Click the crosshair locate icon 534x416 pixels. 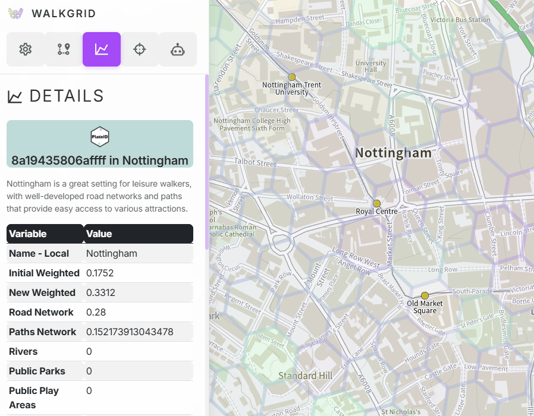click(140, 49)
